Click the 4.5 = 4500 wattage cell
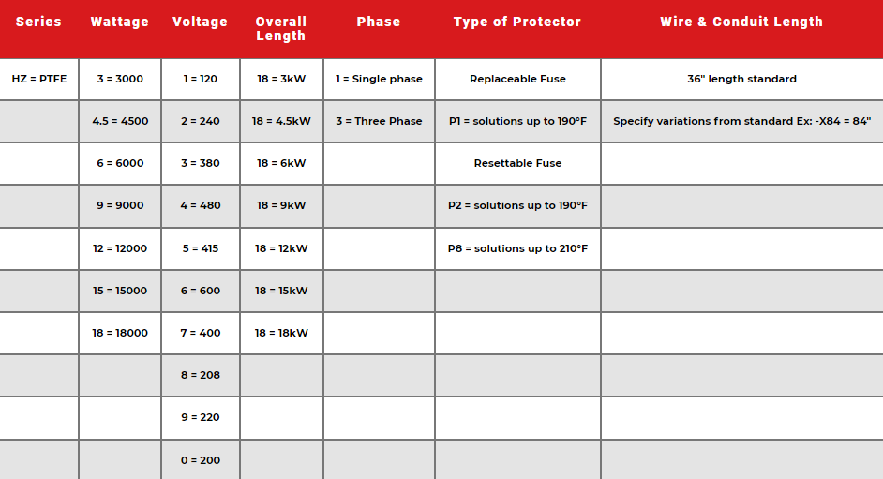This screenshot has height=479, width=883. click(120, 121)
